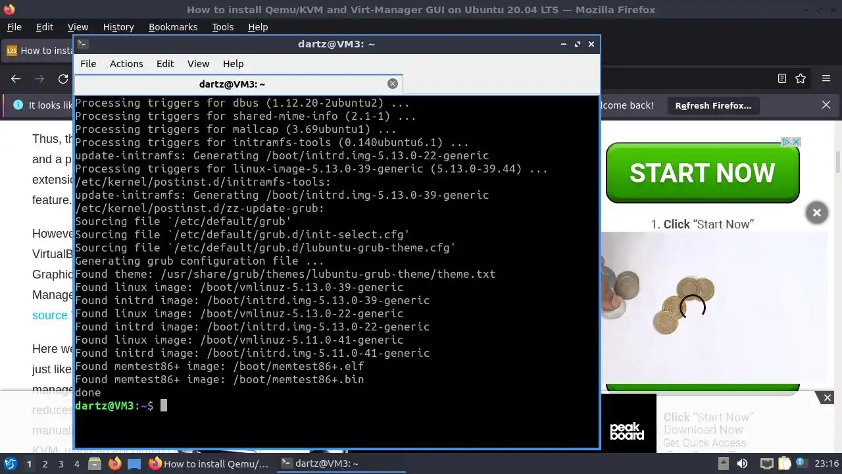
Task: Click the terminal window icon in titlebar
Action: click(x=82, y=44)
